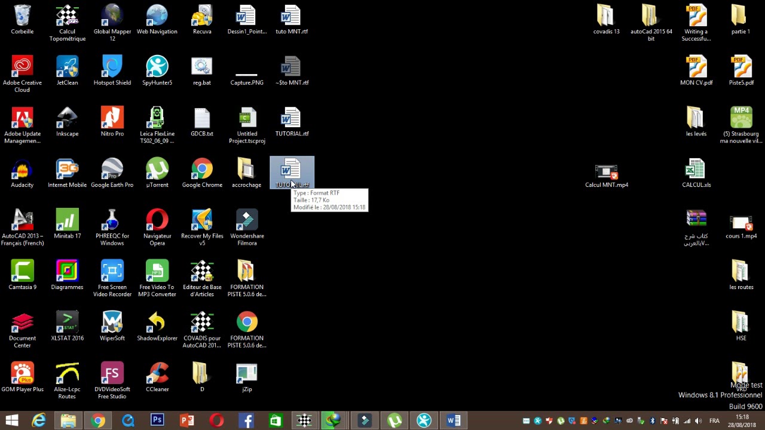Launch JetClean shortcut
Viewport: 765px width, 430px height.
67,70
